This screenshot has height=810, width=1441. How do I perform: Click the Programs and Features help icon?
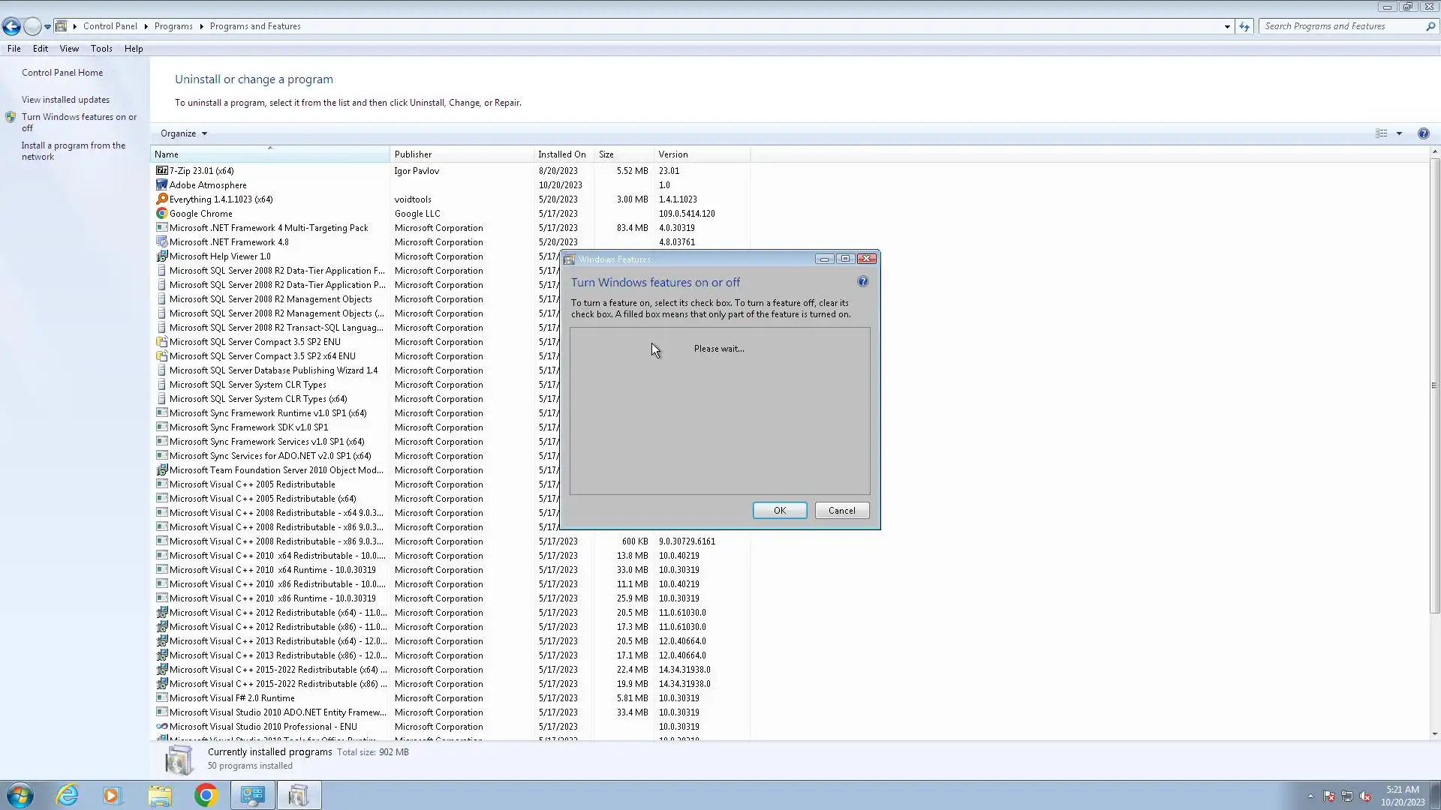(x=1423, y=133)
